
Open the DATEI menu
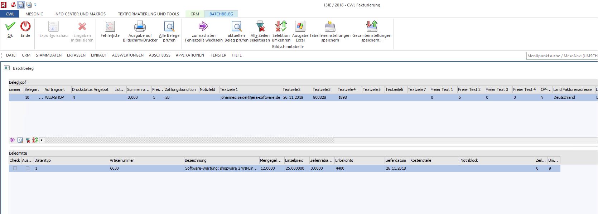11,55
